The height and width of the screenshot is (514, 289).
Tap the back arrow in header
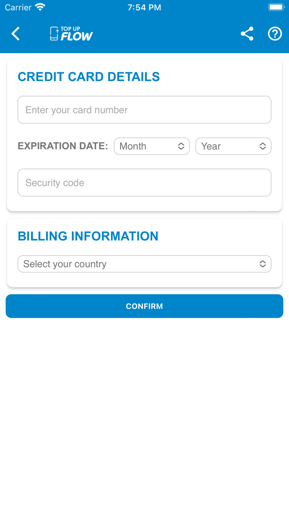tap(16, 34)
